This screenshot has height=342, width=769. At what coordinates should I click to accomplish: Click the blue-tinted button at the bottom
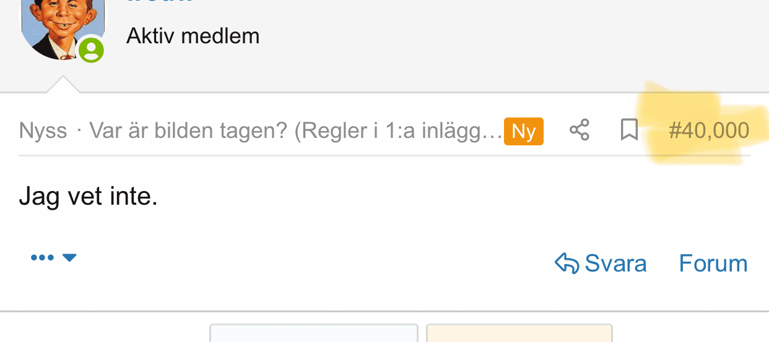[314, 334]
